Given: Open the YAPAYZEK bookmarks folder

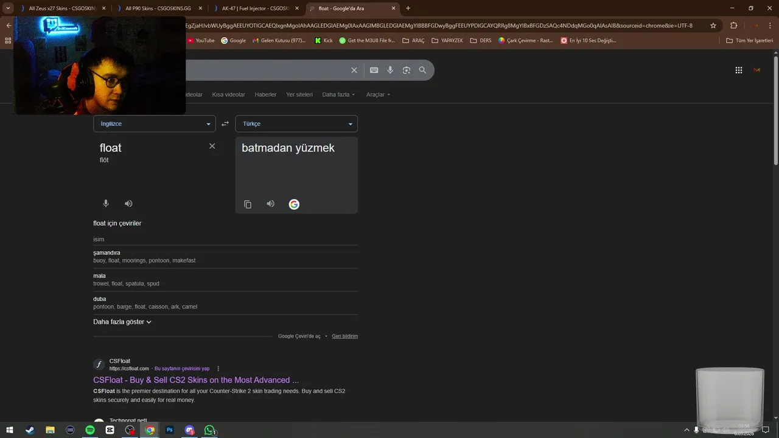Looking at the screenshot, I should (x=447, y=40).
